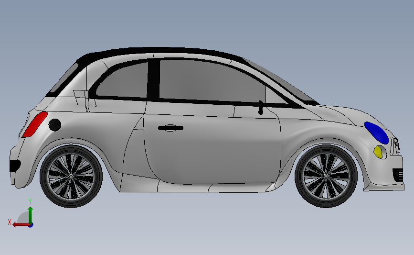
Task: Click the red X axis arrow
Action: click(21, 225)
